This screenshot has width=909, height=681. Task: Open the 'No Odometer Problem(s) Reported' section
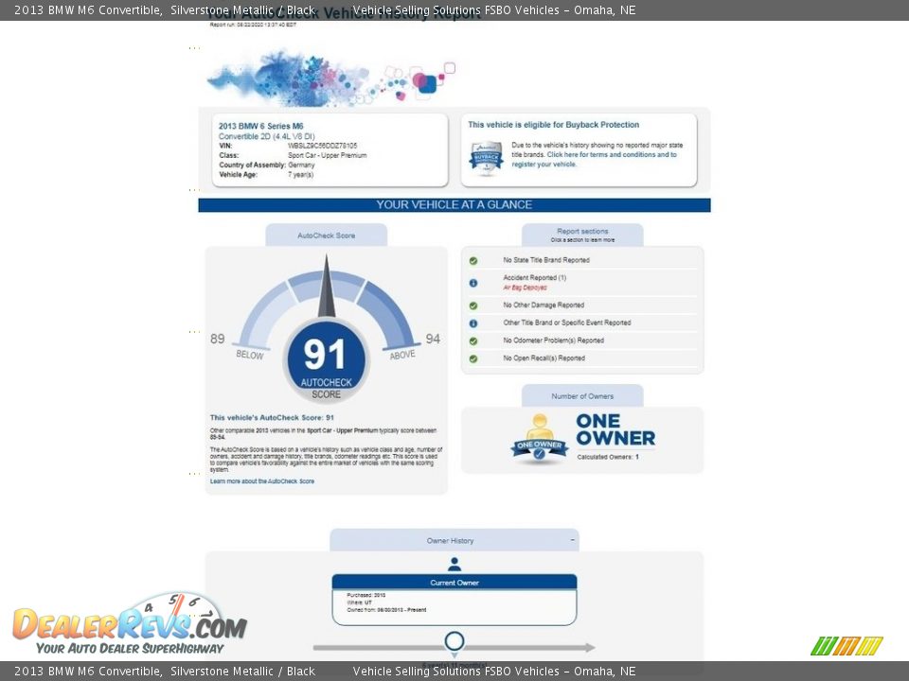554,341
